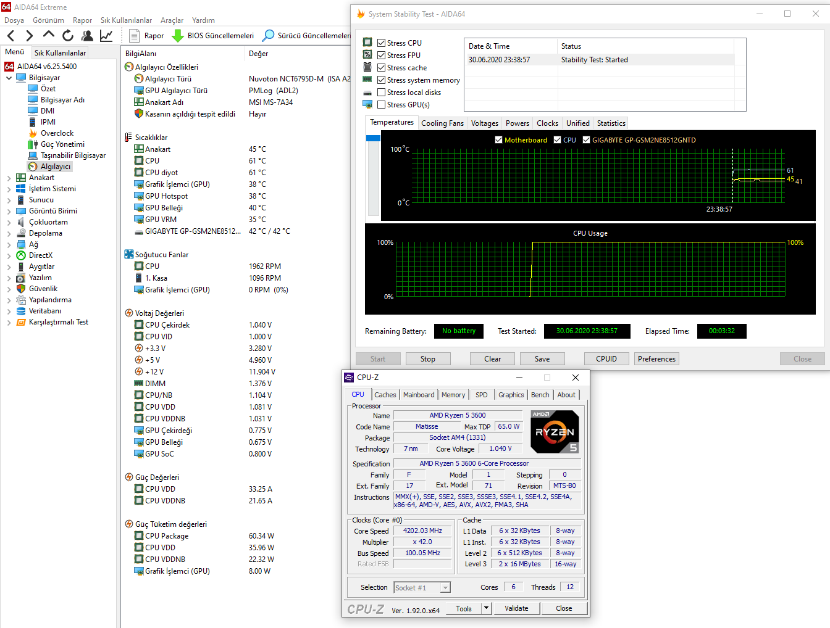Click the Stop button in Stability Test

click(428, 359)
